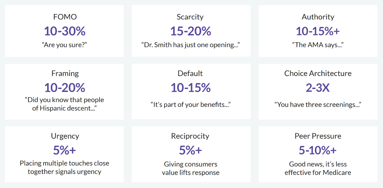Click the 10-15%+ Authority statistic
Screen dimensions: 383x188
coord(318,31)
